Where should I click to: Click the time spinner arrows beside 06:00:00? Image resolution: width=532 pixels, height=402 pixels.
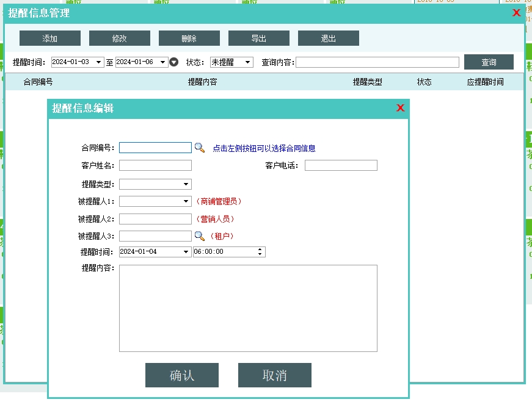260,252
